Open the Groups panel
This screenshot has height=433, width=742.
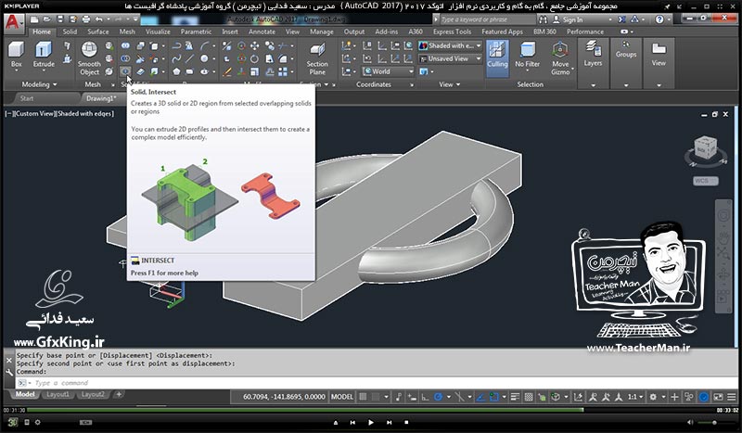[x=626, y=50]
